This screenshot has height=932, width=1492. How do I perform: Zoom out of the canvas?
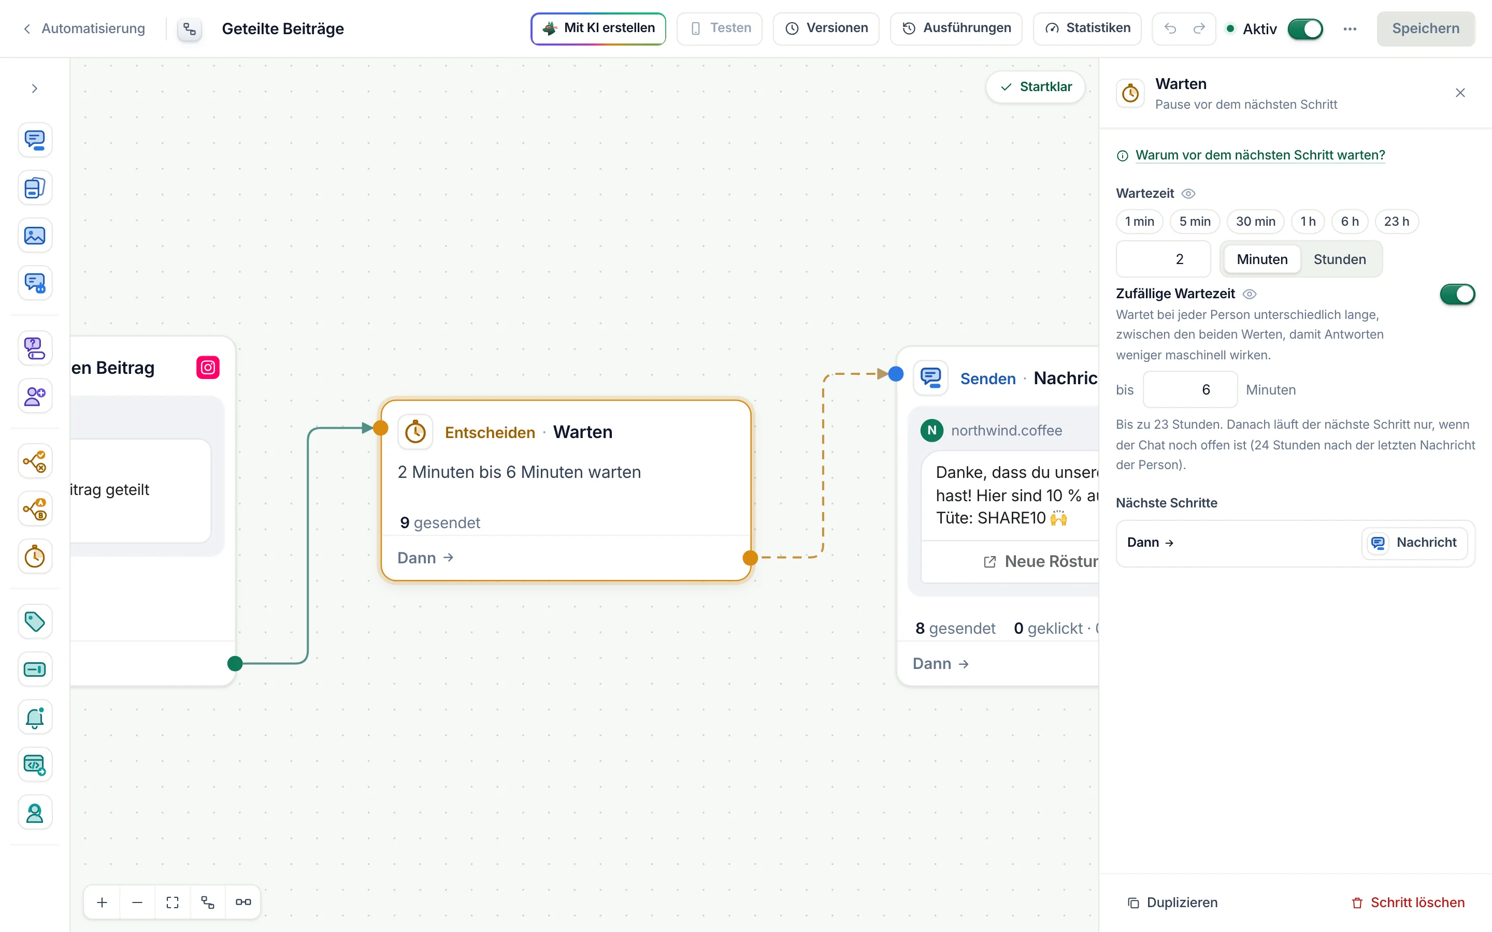pyautogui.click(x=137, y=902)
